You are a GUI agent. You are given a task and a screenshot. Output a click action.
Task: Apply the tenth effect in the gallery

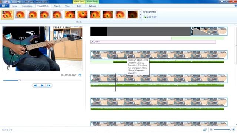pyautogui.click(x=120, y=15)
